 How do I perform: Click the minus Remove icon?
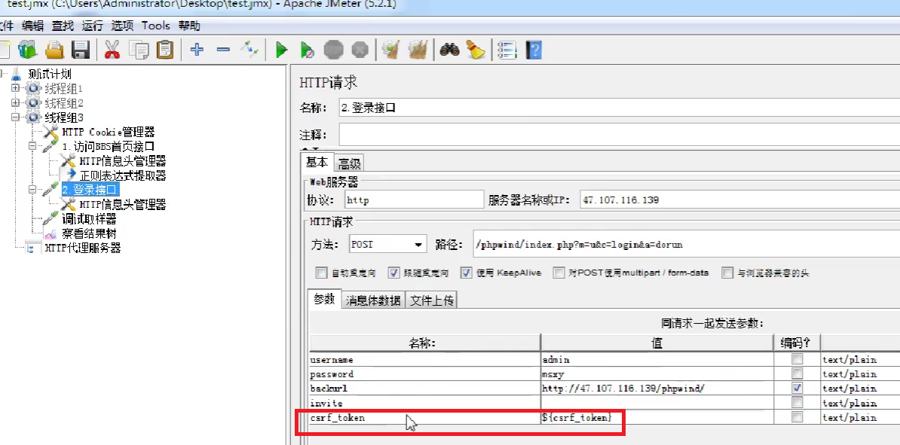223,50
